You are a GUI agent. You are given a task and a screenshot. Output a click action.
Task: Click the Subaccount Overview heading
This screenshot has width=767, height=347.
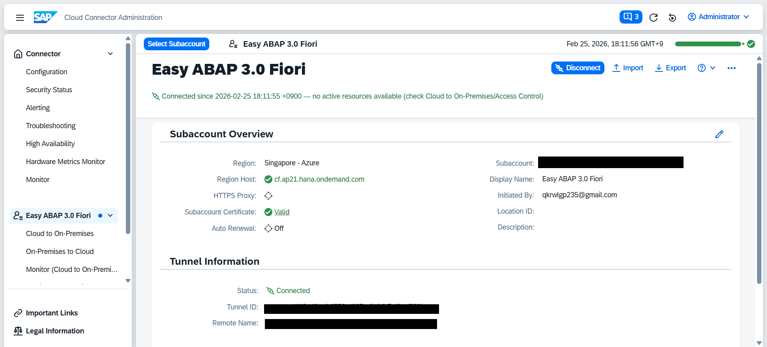(x=221, y=134)
